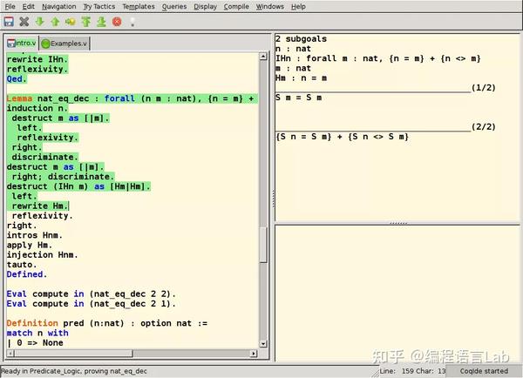Click the script editor scroll down arrow
Image resolution: width=523 pixels, height=378 pixels.
click(x=263, y=343)
